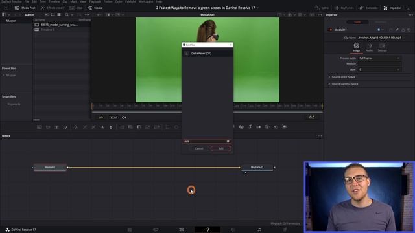Image resolution: width=415 pixels, height=233 pixels.
Task: Select the MediaOut1 node
Action: click(x=257, y=167)
